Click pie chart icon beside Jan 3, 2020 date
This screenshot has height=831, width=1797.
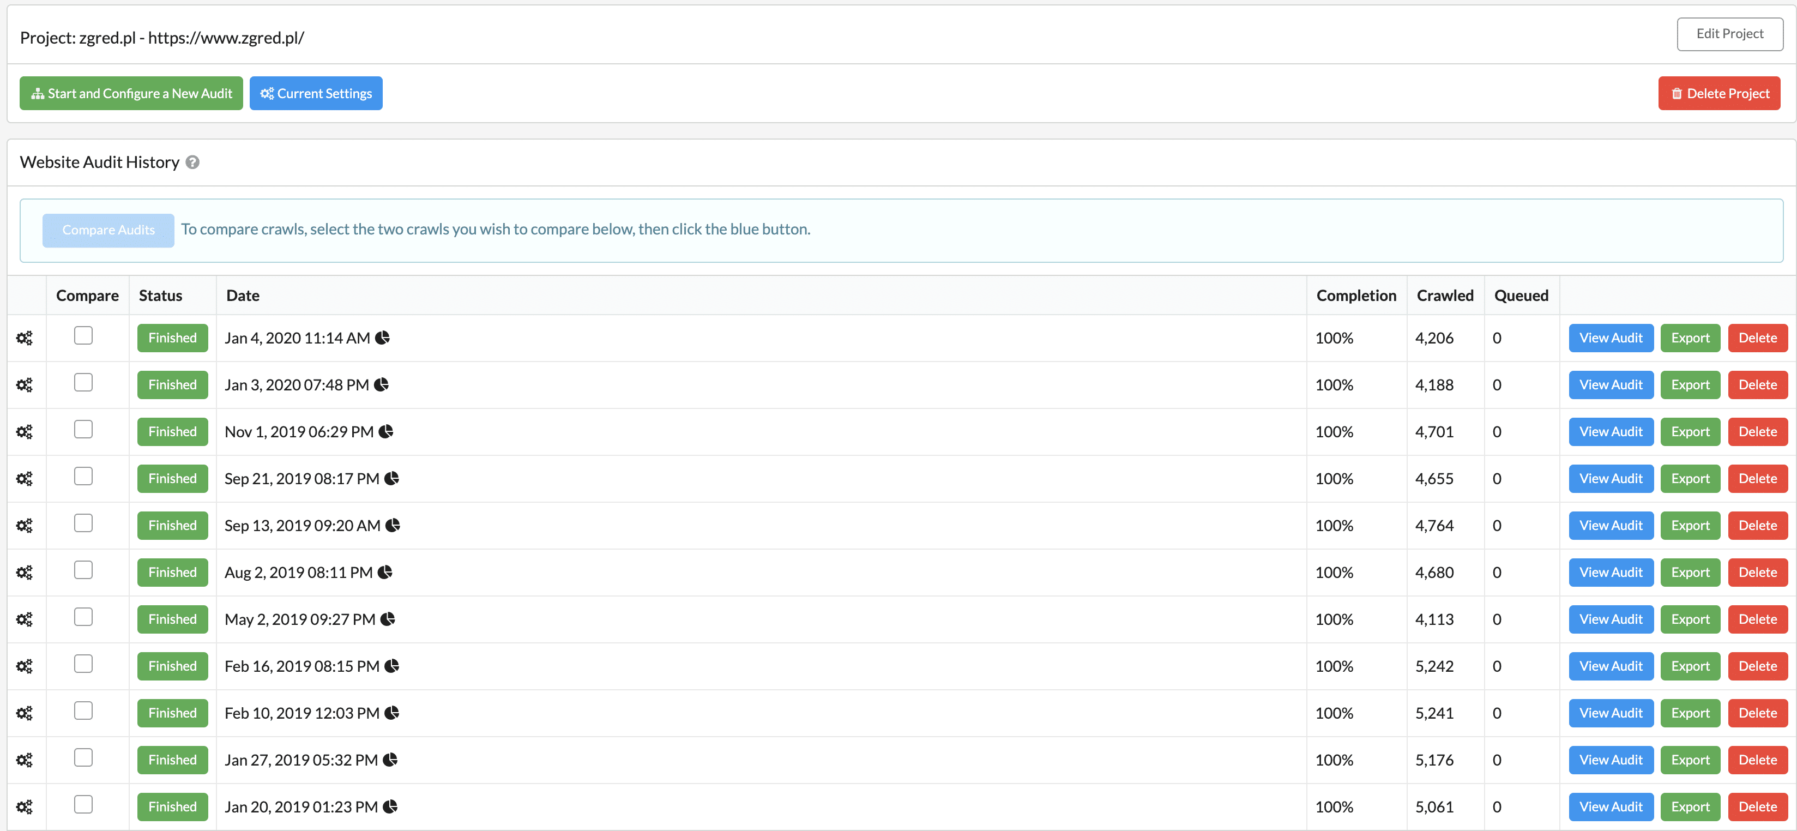tap(382, 384)
